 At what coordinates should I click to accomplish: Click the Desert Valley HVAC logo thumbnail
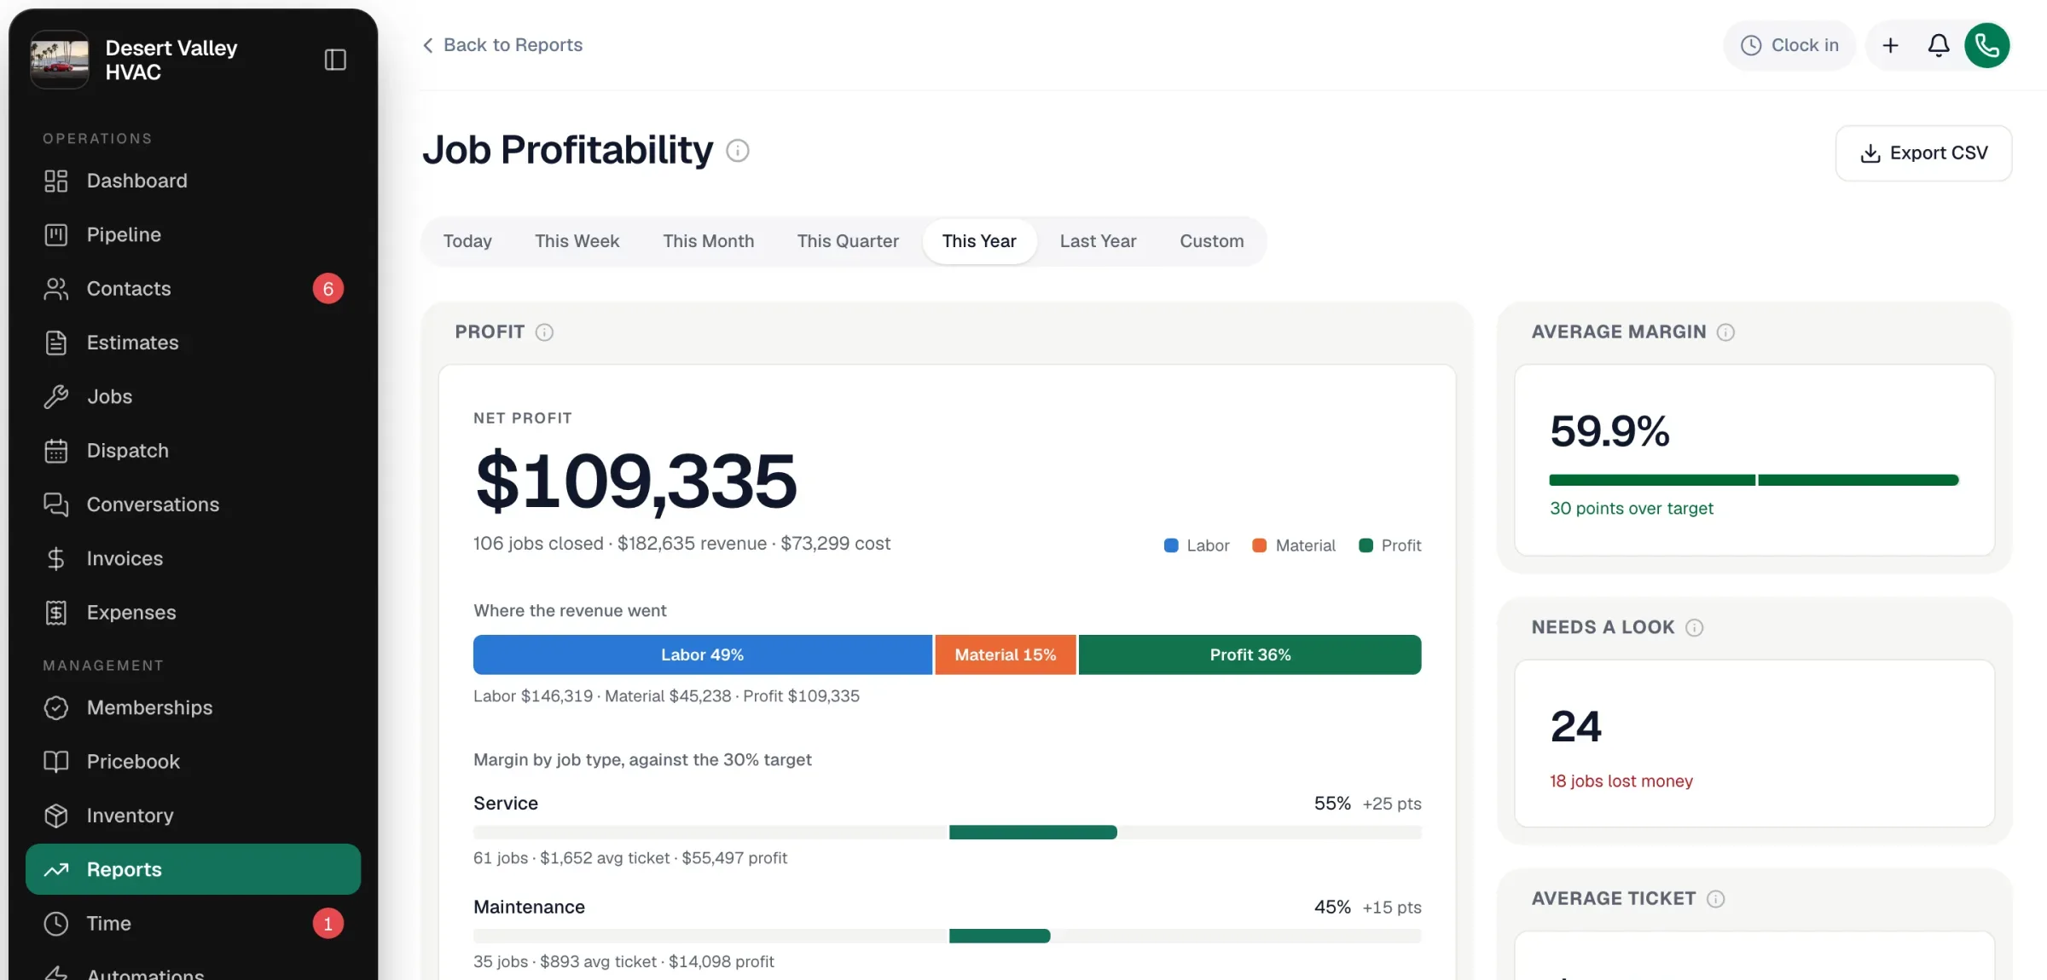point(60,60)
